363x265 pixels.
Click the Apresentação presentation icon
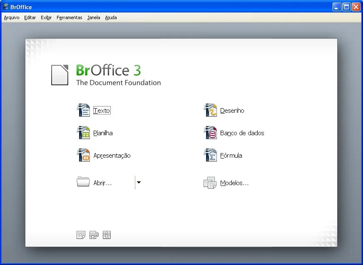point(83,155)
